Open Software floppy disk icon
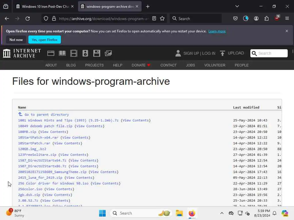Image resolution: width=294 pixels, height=220 pixels. point(96,53)
